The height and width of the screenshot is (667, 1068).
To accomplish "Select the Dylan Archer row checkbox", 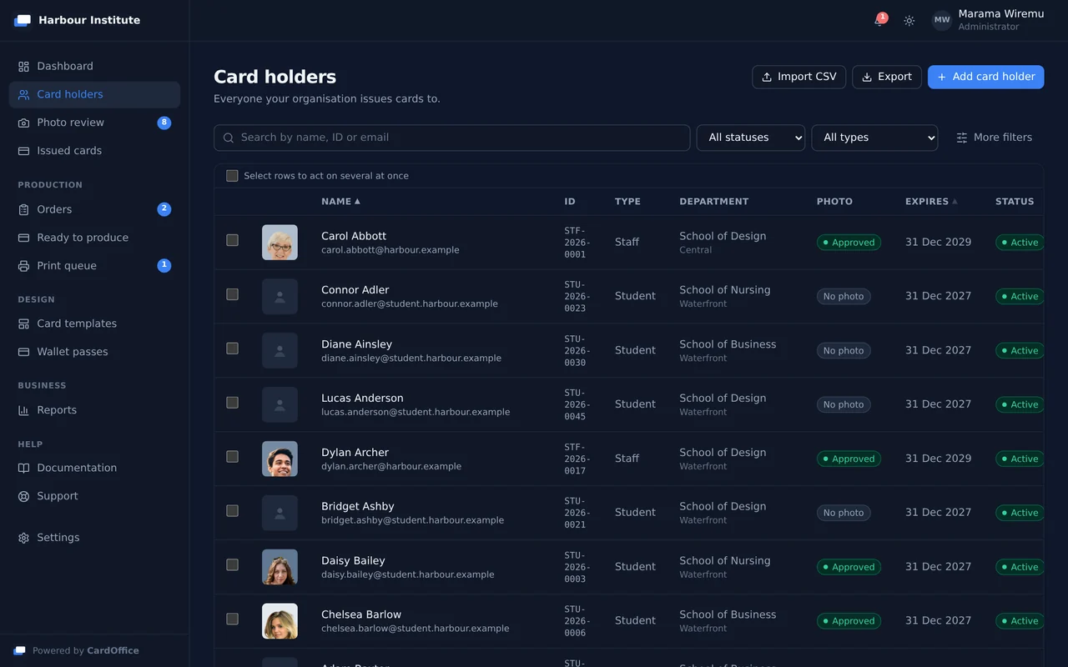I will pos(232,457).
